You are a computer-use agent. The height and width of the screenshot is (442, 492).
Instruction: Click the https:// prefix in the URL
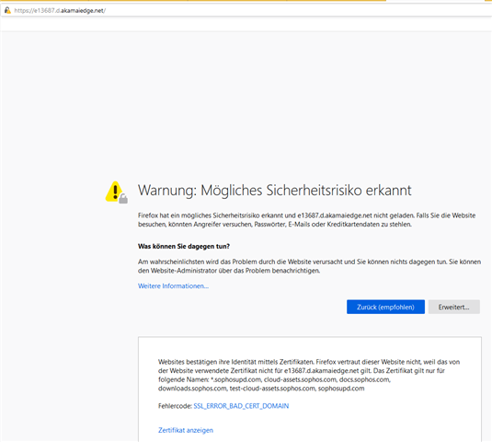point(24,10)
